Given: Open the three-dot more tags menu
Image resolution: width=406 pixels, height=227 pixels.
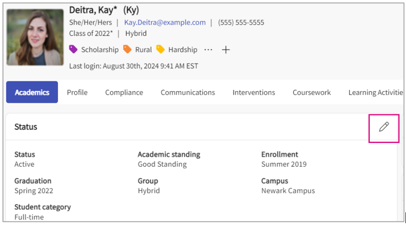Looking at the screenshot, I should (x=208, y=50).
